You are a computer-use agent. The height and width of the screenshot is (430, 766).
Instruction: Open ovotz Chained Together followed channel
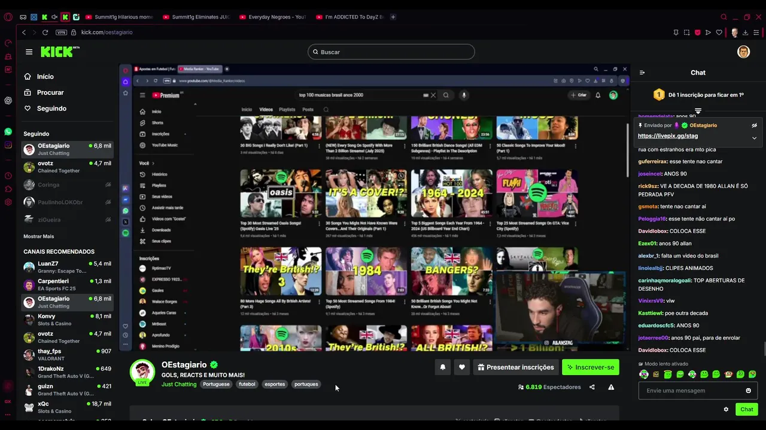pyautogui.click(x=67, y=167)
